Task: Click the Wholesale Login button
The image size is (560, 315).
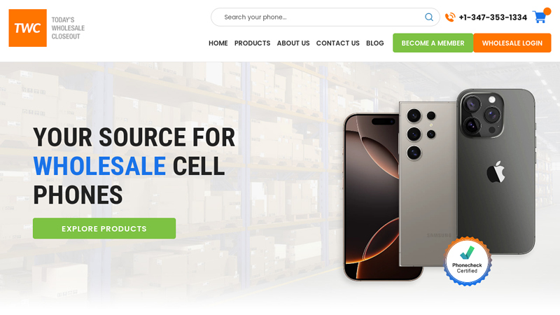Action: pos(512,43)
